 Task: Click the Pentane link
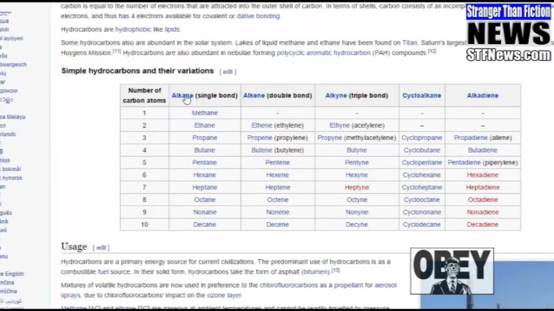point(205,162)
